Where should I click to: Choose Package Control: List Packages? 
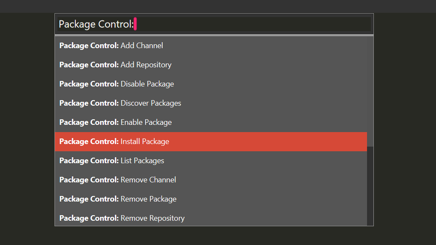coord(211,161)
